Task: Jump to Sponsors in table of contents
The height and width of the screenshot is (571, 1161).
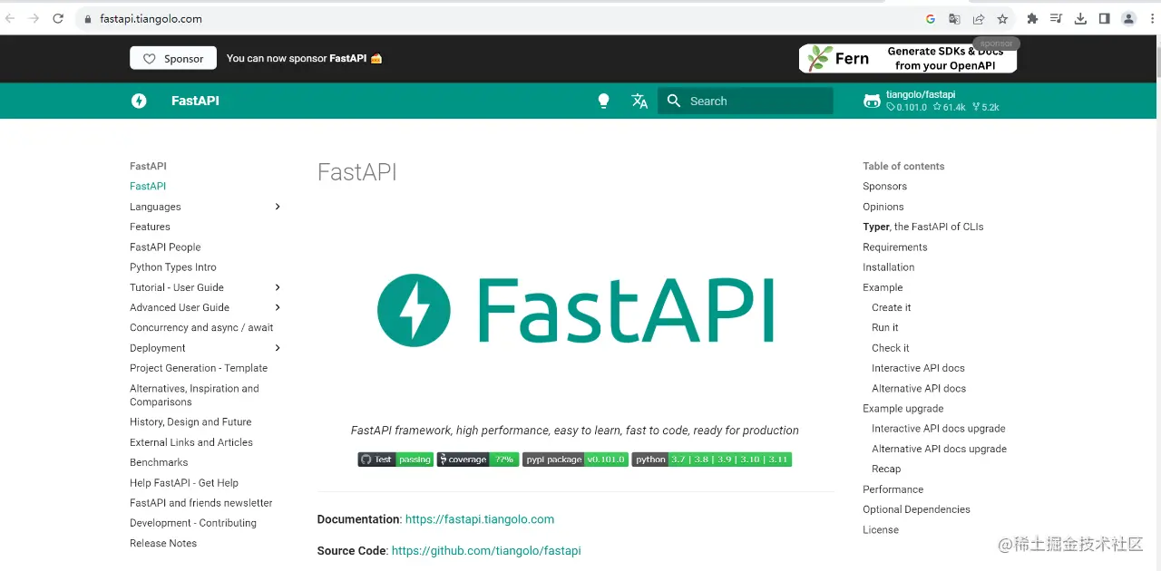Action: point(884,186)
